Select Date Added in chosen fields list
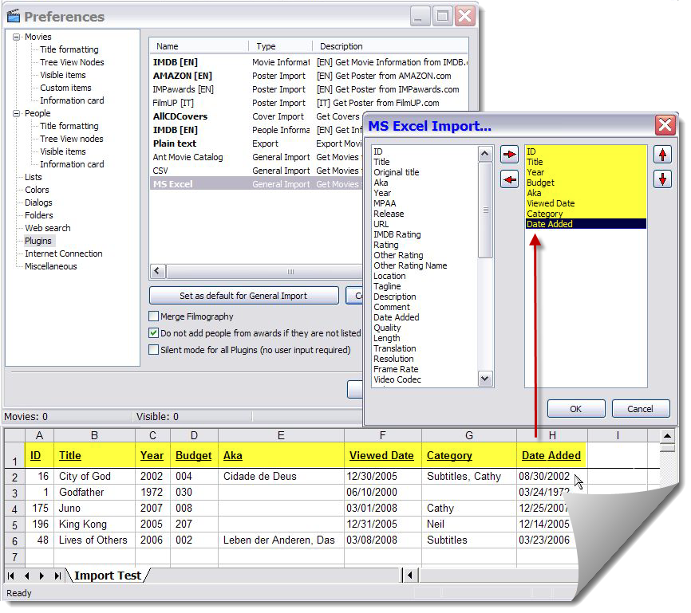This screenshot has height=613, width=691. point(586,224)
